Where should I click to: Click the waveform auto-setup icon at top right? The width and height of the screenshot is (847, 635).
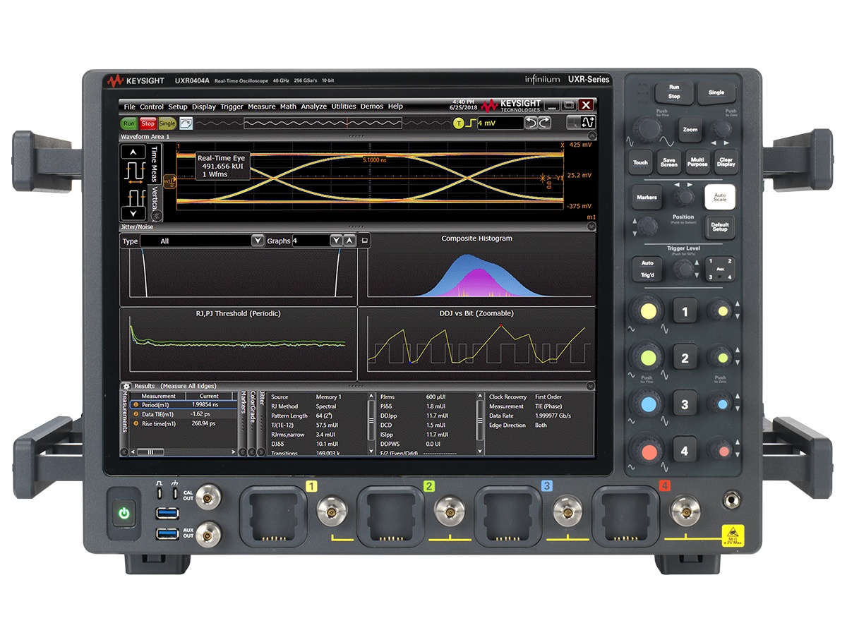pos(589,122)
